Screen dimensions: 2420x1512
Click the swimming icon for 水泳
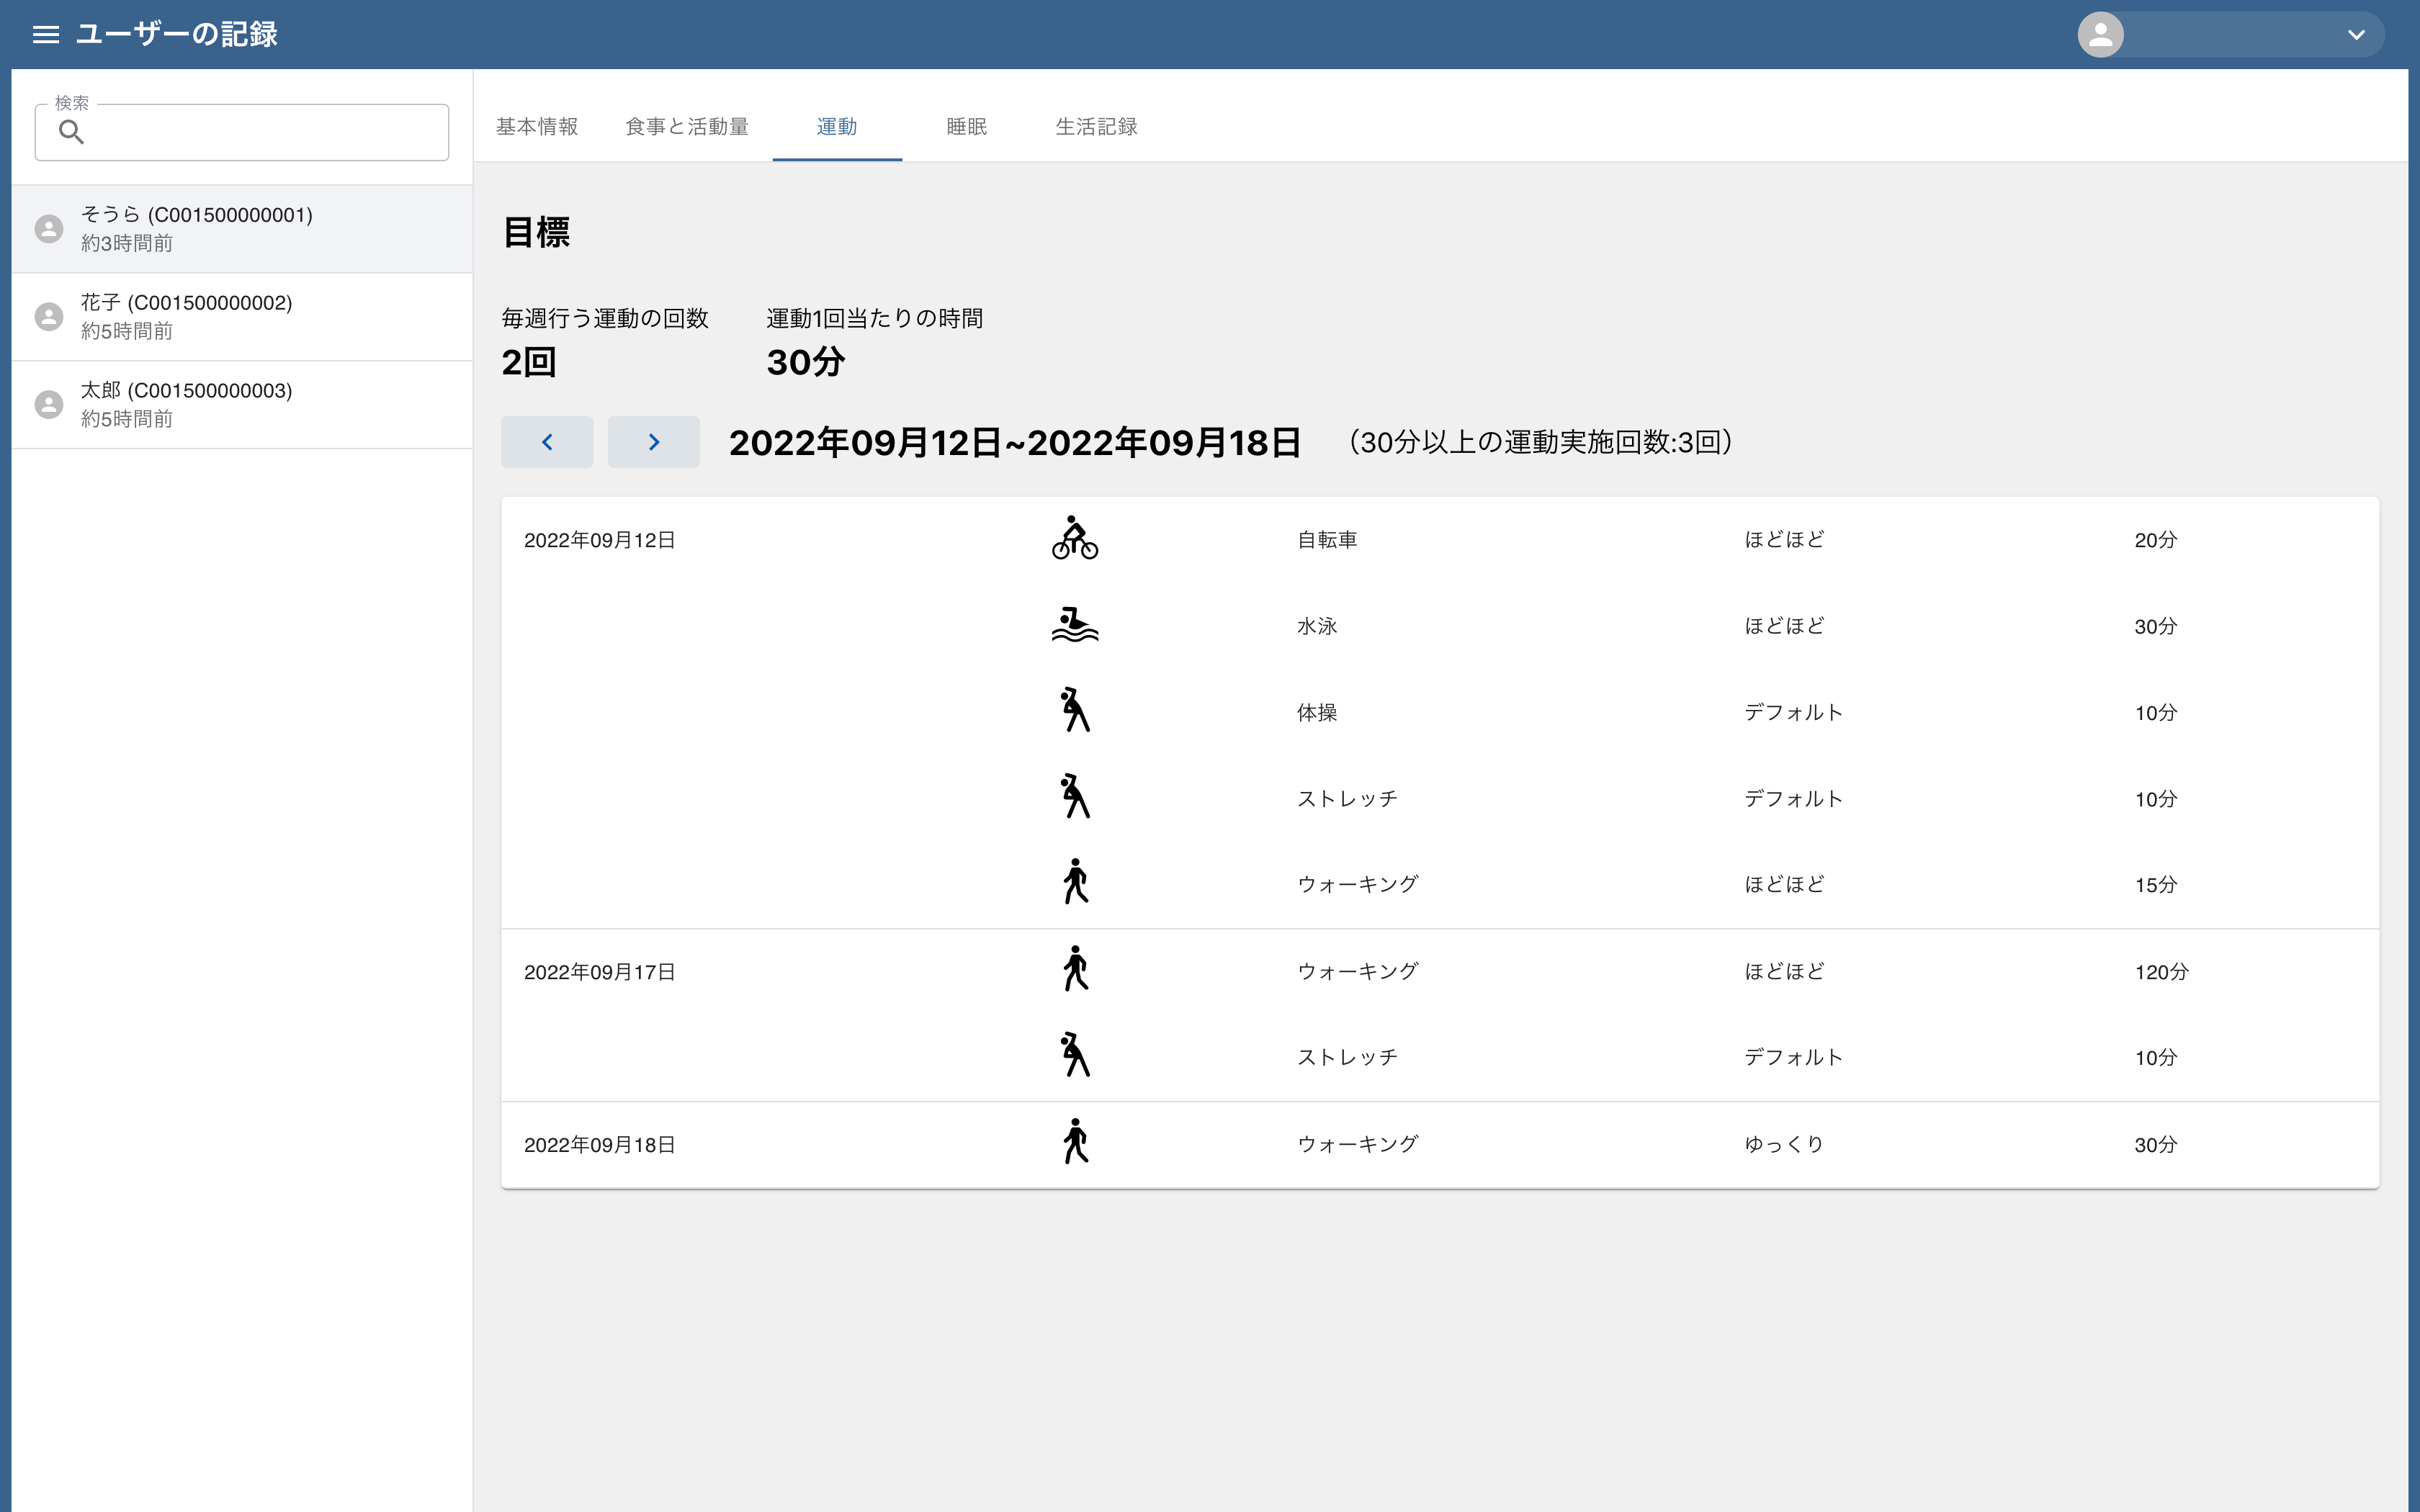tap(1075, 625)
